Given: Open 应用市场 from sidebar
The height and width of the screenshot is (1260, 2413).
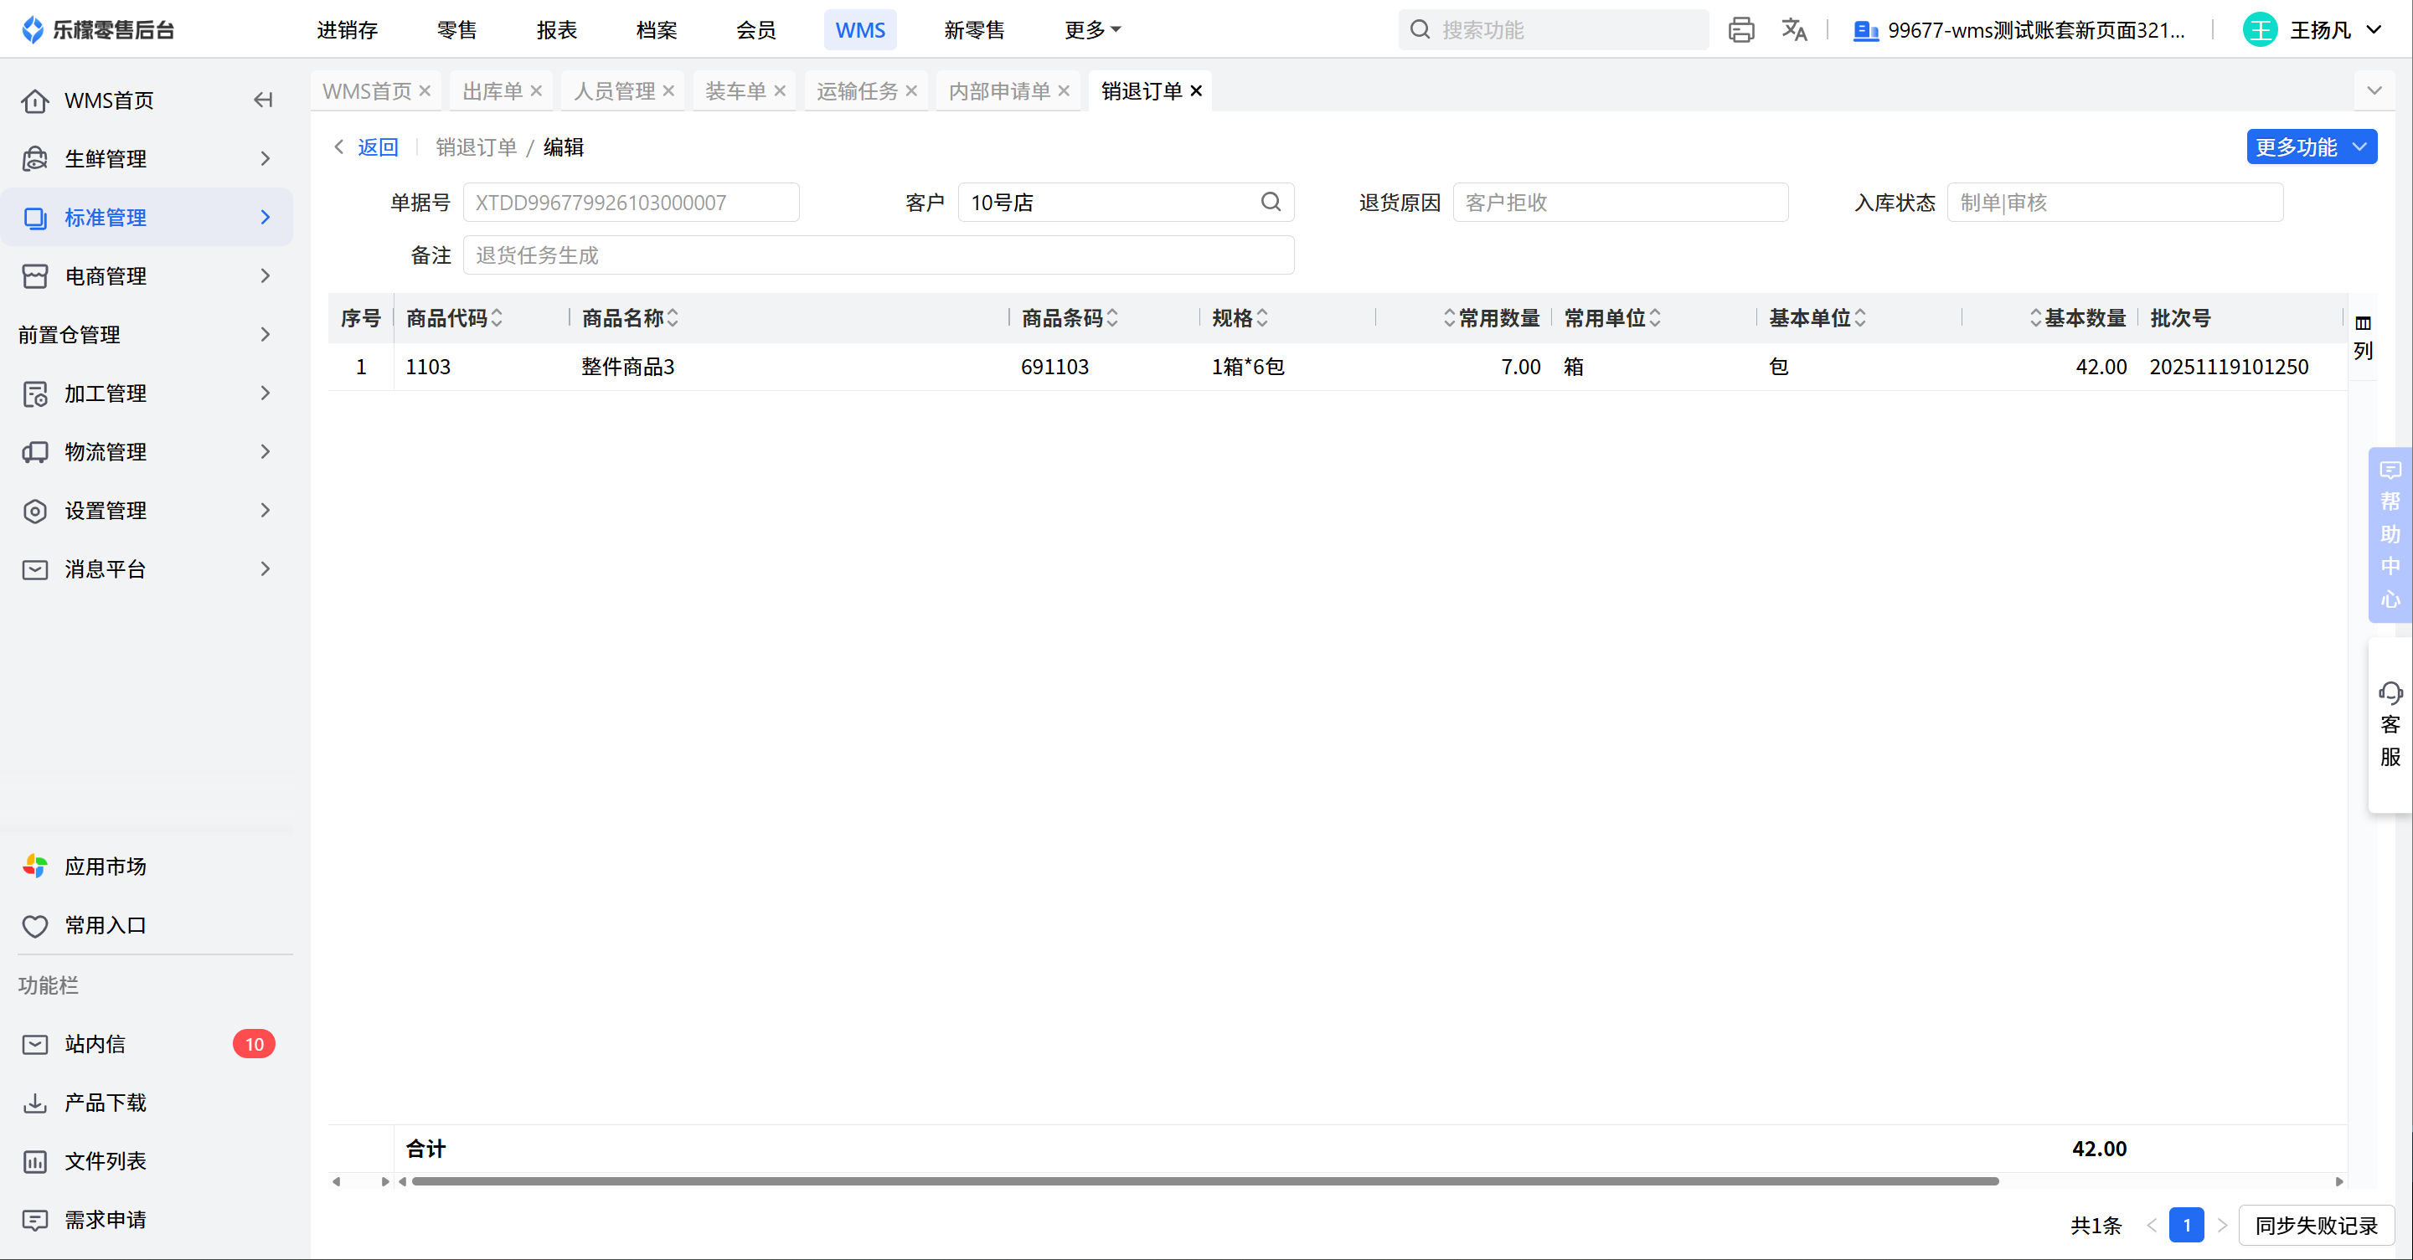Looking at the screenshot, I should pos(105,866).
